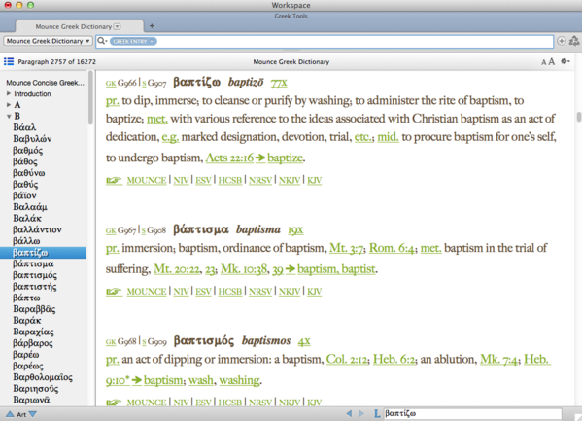Screen dimensions: 582x421
Task: Select Βαρθολομαῖος in the sidebar
Action: (43, 377)
